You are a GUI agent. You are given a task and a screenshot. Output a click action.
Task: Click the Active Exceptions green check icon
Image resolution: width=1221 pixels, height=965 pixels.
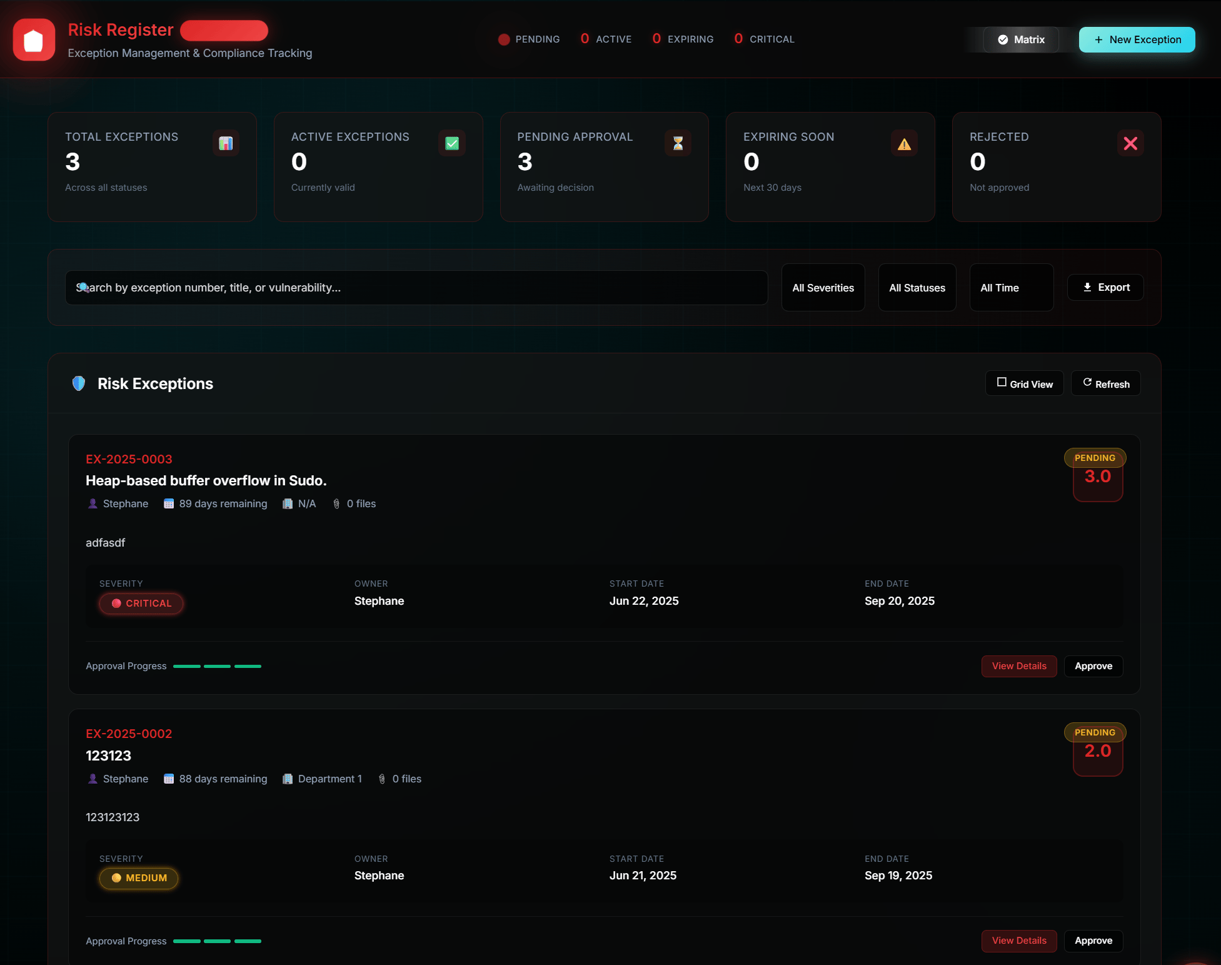click(x=452, y=143)
